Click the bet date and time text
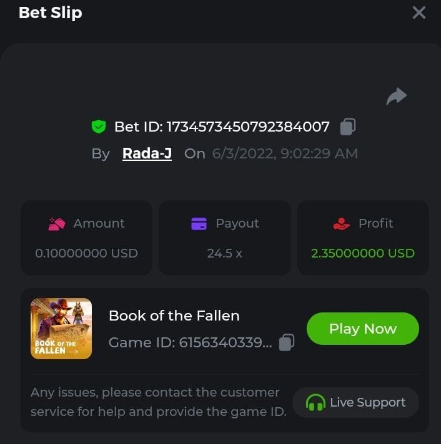 pos(285,153)
